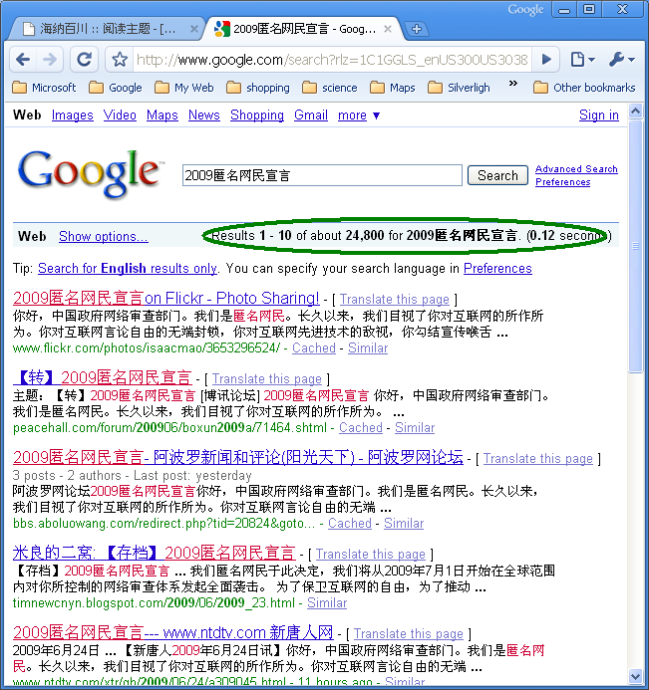
Task: Open the page menu icon
Action: pos(582,59)
